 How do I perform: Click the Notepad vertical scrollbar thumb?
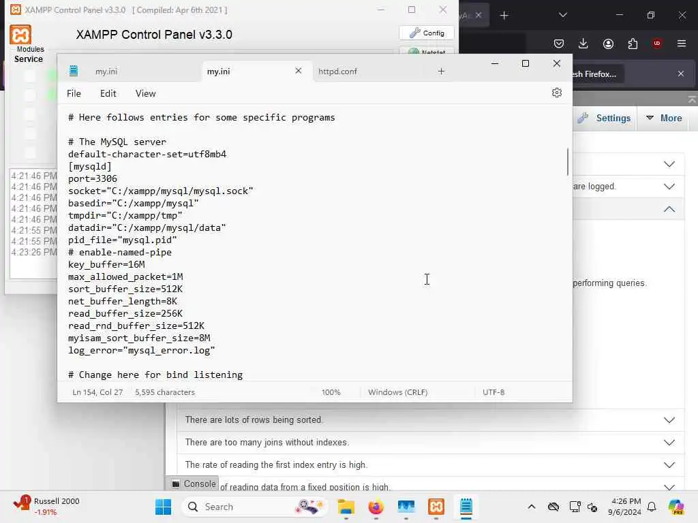pyautogui.click(x=568, y=161)
